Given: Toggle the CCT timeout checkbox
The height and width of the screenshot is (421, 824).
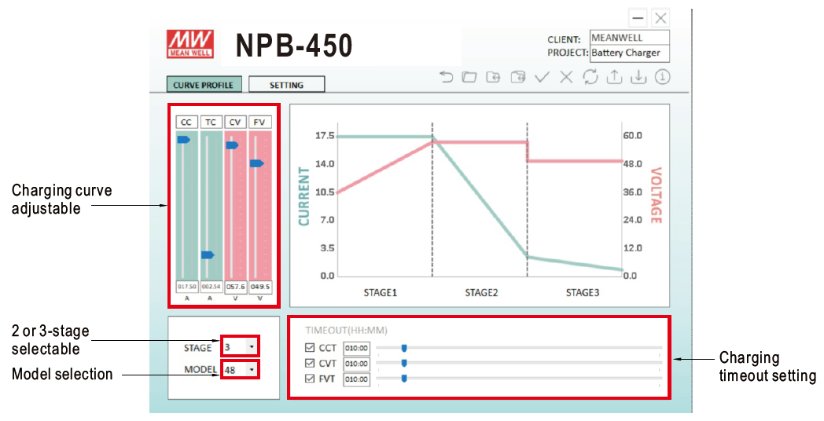Looking at the screenshot, I should pos(310,347).
